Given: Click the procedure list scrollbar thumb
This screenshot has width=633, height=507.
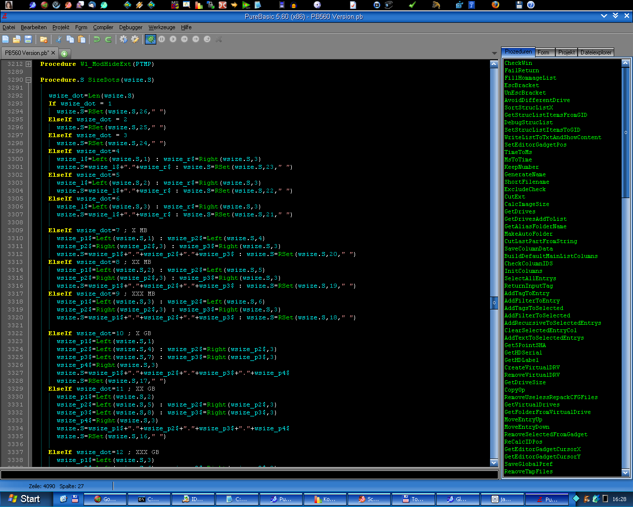Looking at the screenshot, I should pyautogui.click(x=626, y=132).
